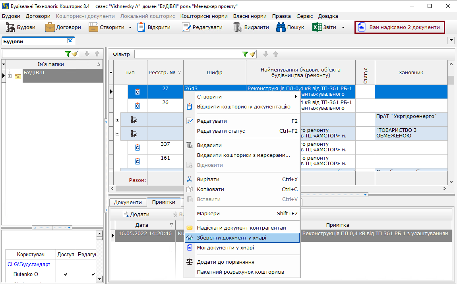This screenshot has width=457, height=284.
Task: Close the Будови panel tab
Action: click(70, 41)
